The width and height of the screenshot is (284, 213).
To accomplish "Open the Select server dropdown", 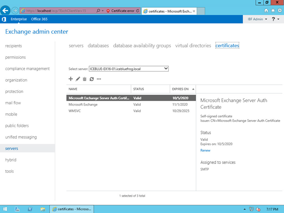I will 129,69.
